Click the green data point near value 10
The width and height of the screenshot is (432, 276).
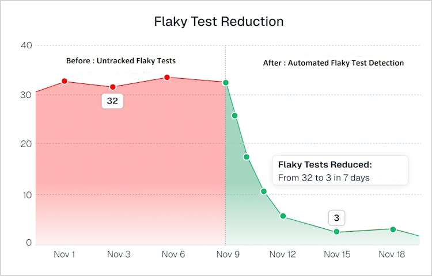pyautogui.click(x=264, y=191)
